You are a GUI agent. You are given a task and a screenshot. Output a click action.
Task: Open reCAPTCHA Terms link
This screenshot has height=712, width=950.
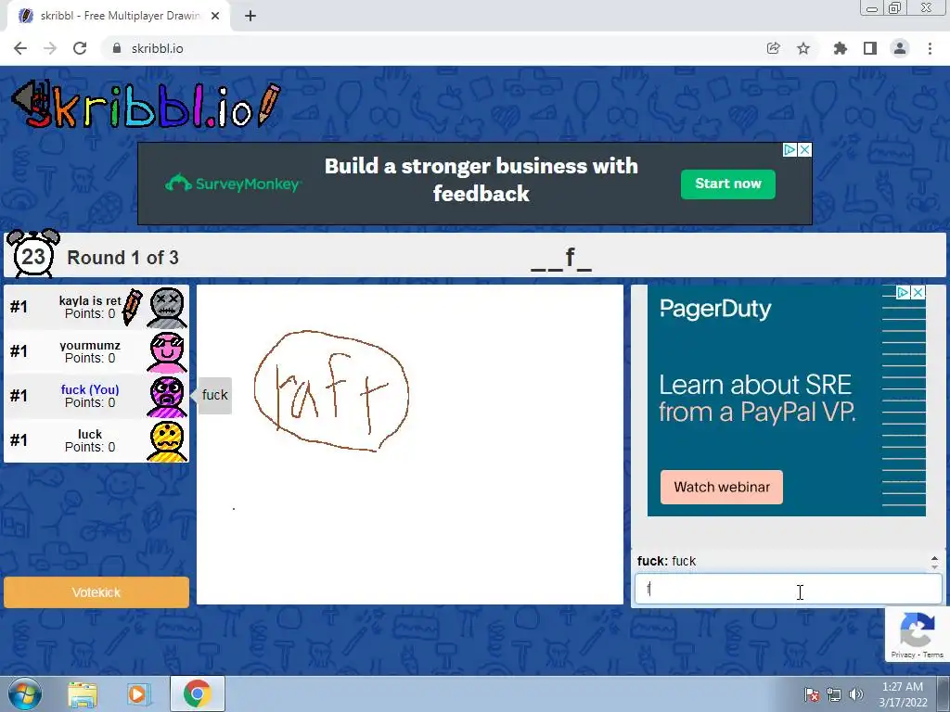pos(933,655)
